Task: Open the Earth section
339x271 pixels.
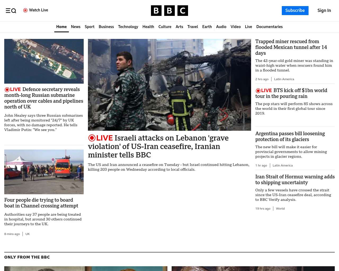Action: [x=207, y=27]
